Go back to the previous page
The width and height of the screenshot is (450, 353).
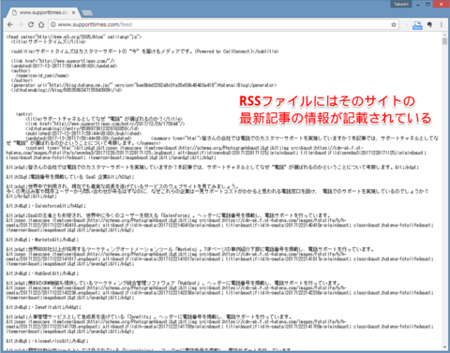coord(10,24)
